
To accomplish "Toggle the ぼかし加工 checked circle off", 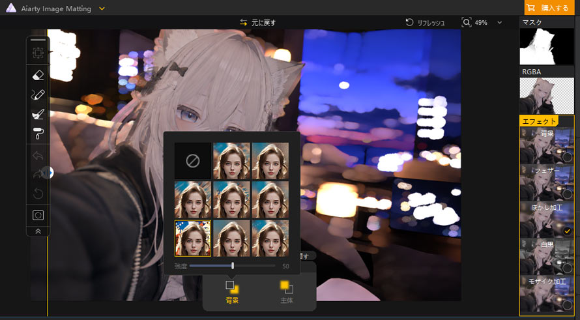I will 567,231.
